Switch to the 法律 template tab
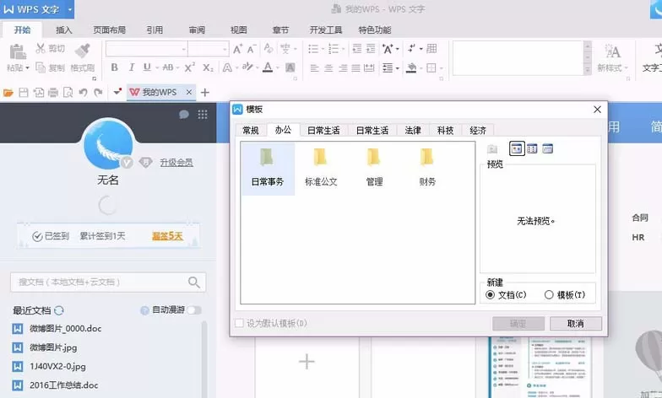 tap(413, 130)
